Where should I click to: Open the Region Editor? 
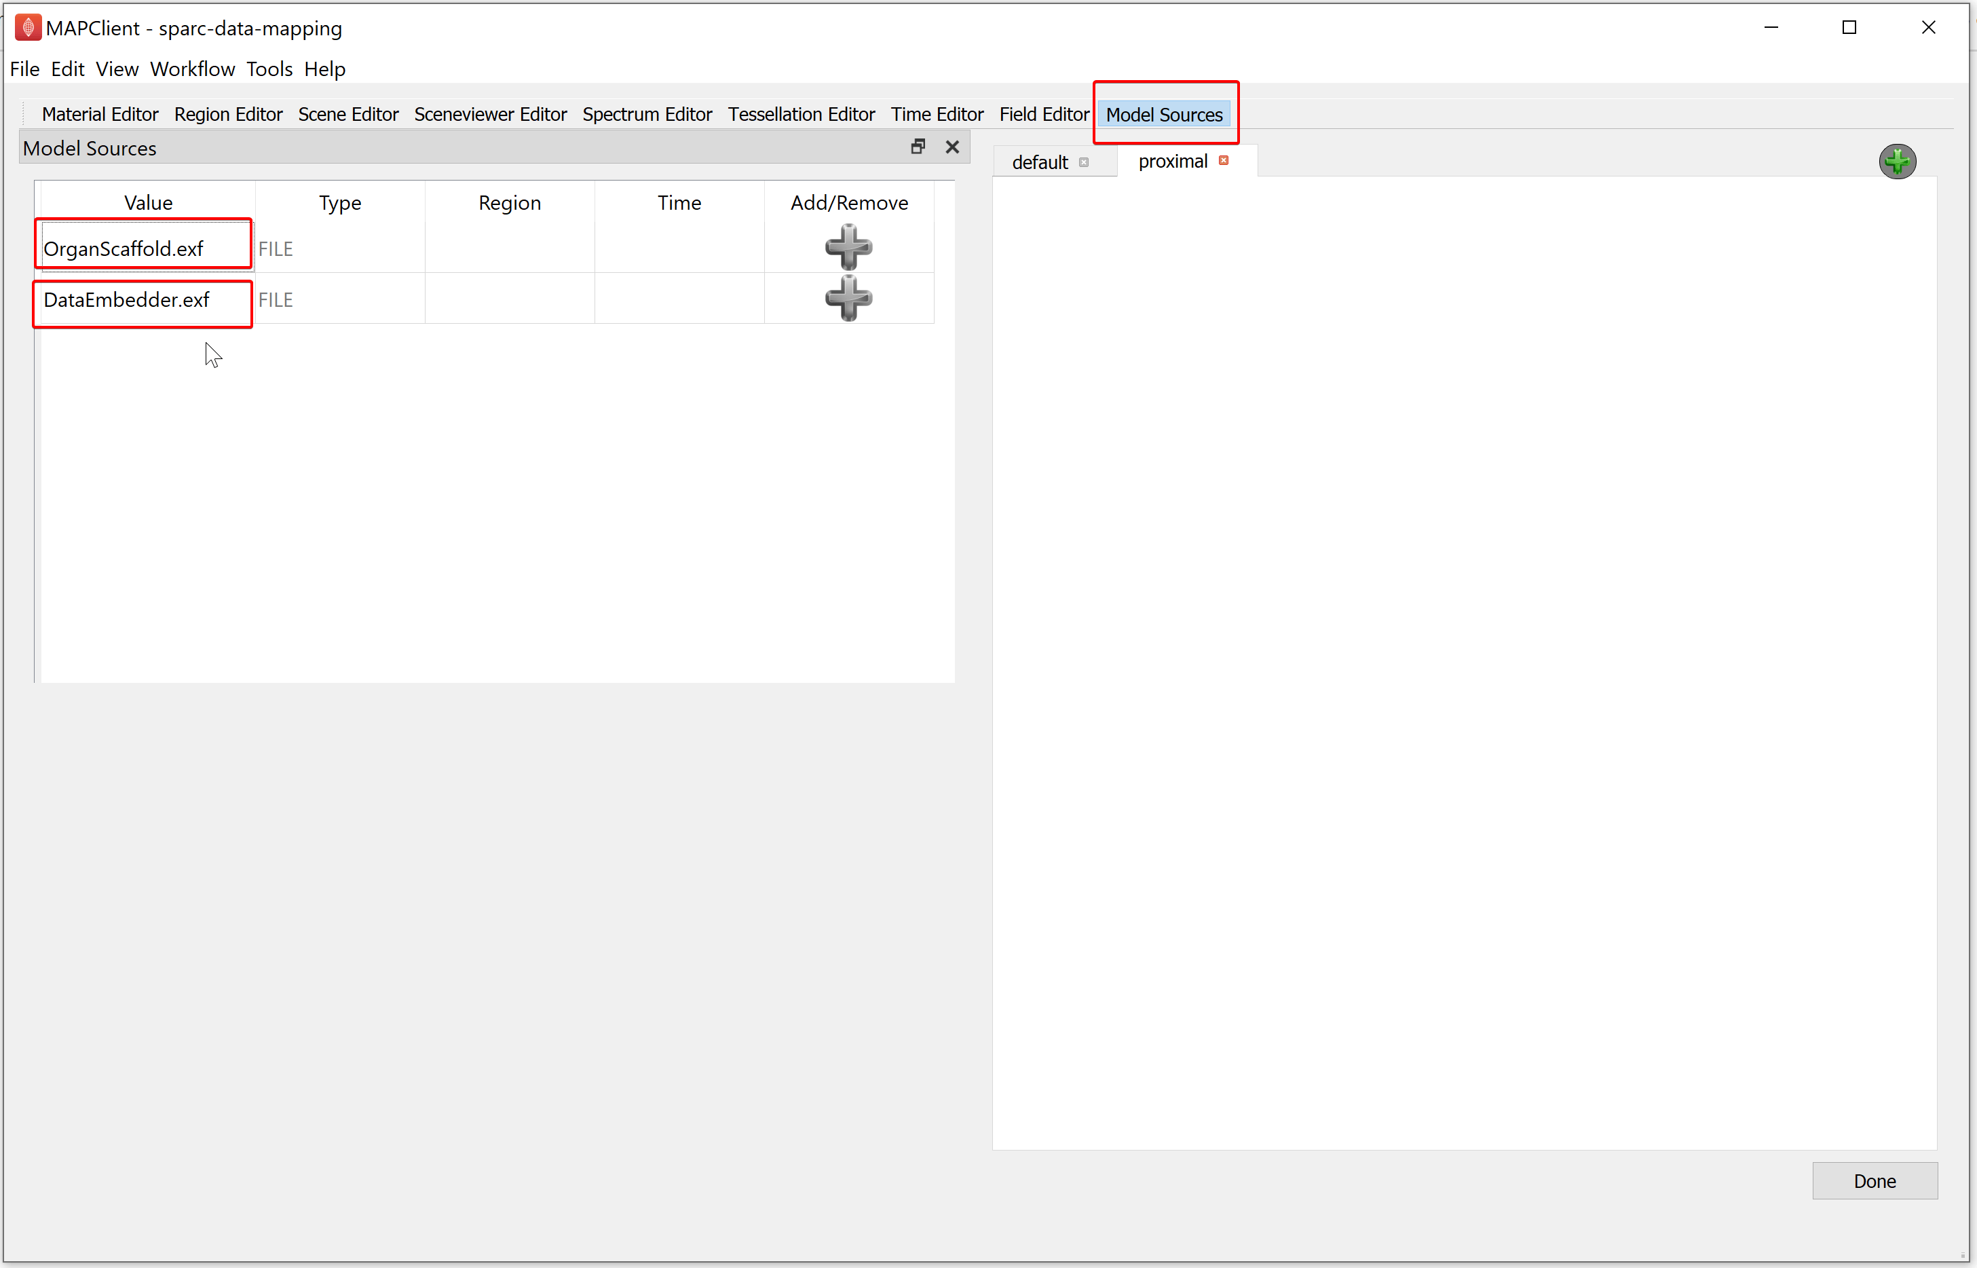pos(228,115)
